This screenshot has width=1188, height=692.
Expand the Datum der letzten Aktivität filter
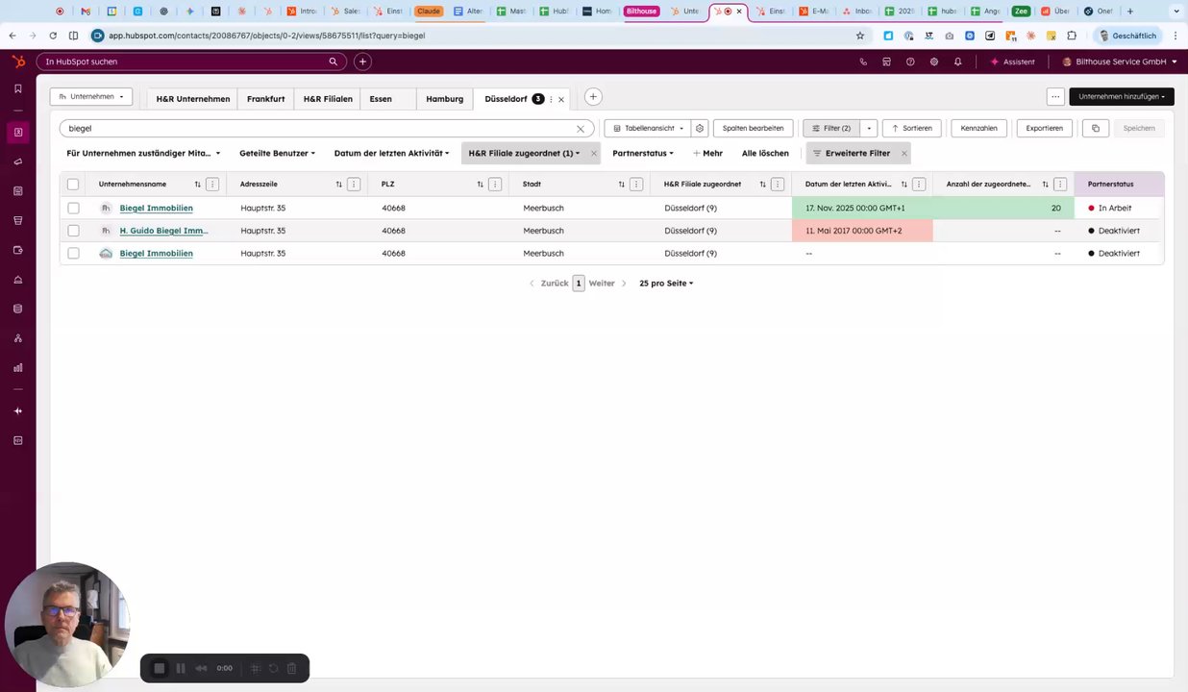391,153
